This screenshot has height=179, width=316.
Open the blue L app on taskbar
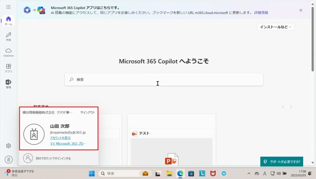point(202,173)
